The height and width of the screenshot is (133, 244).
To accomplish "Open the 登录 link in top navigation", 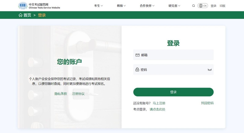I will point(213,6).
